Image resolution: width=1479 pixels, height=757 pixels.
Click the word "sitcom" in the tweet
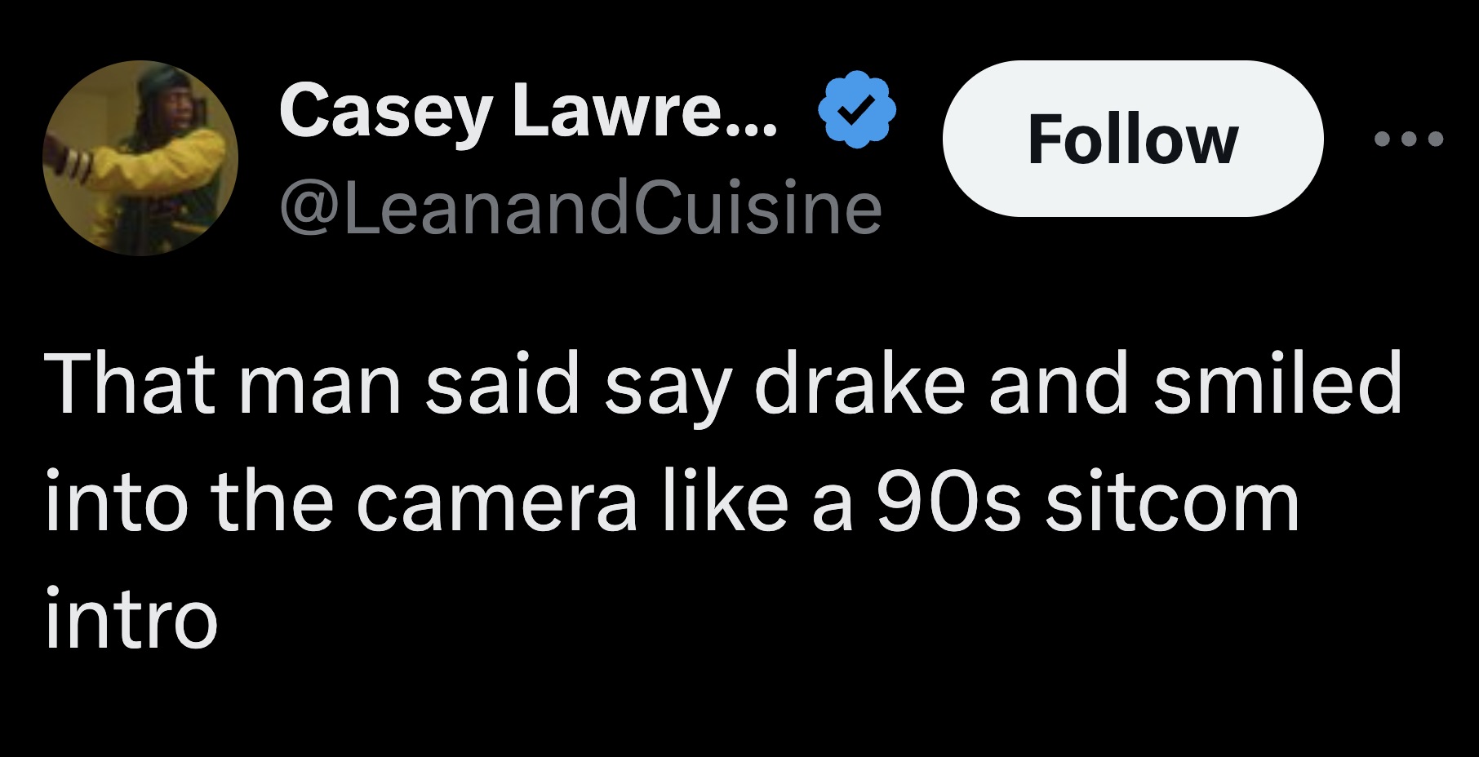[x=1172, y=502]
